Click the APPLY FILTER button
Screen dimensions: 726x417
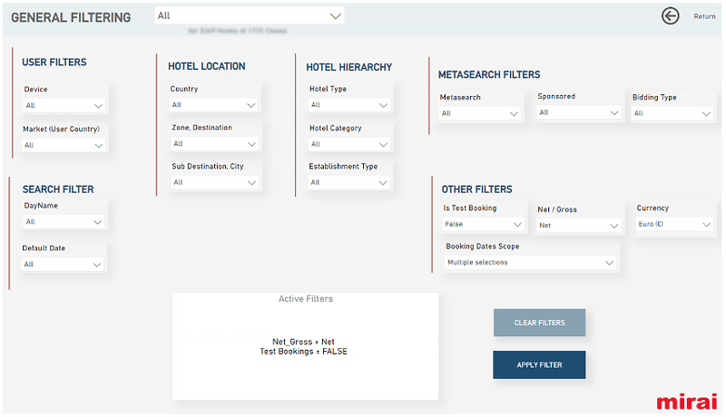(x=539, y=364)
